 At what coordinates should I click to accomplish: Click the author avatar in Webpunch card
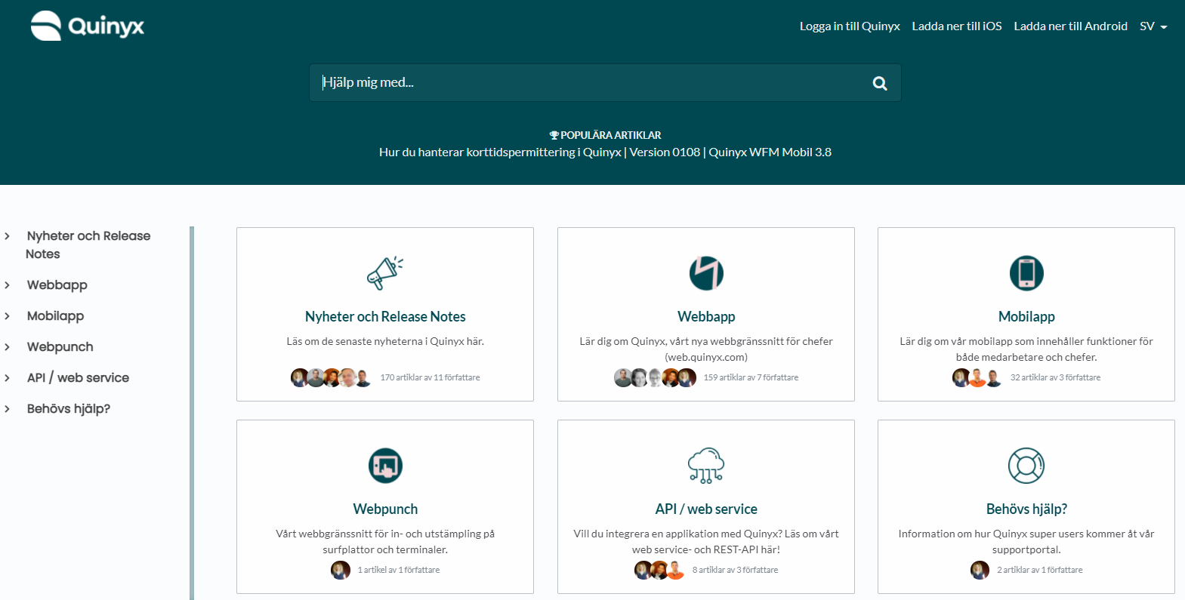point(341,570)
